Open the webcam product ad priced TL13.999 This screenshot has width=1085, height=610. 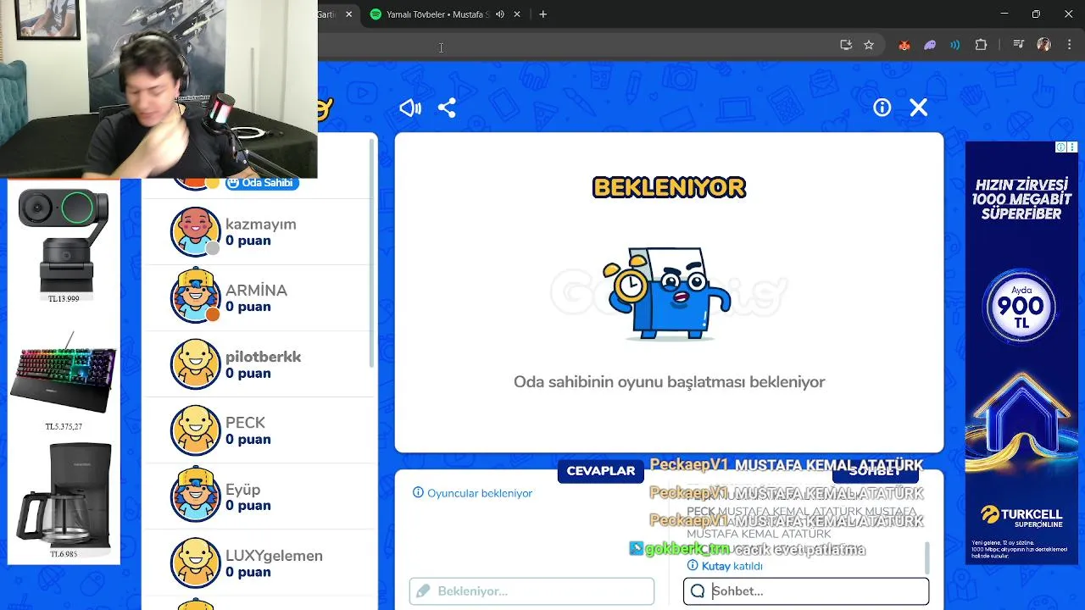[64, 246]
